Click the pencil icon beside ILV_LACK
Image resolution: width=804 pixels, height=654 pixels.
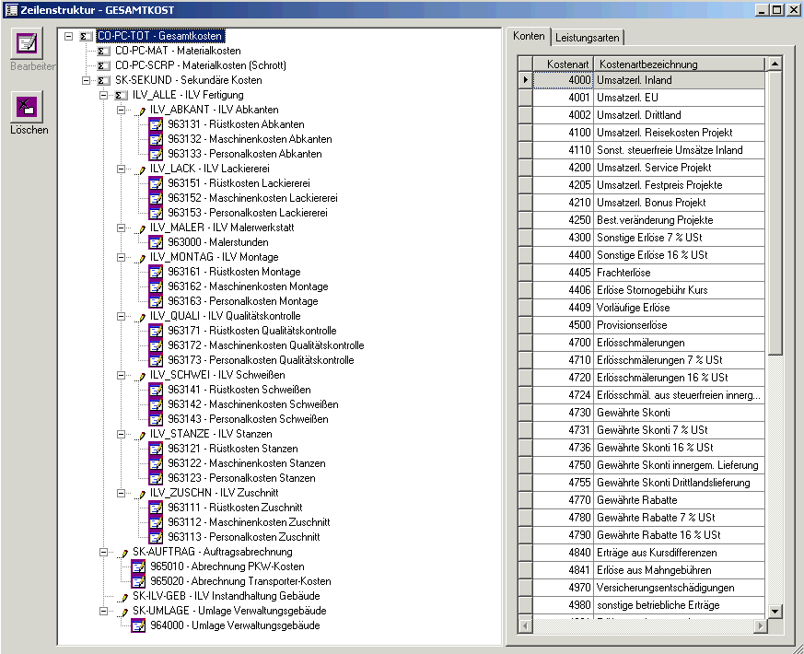139,169
